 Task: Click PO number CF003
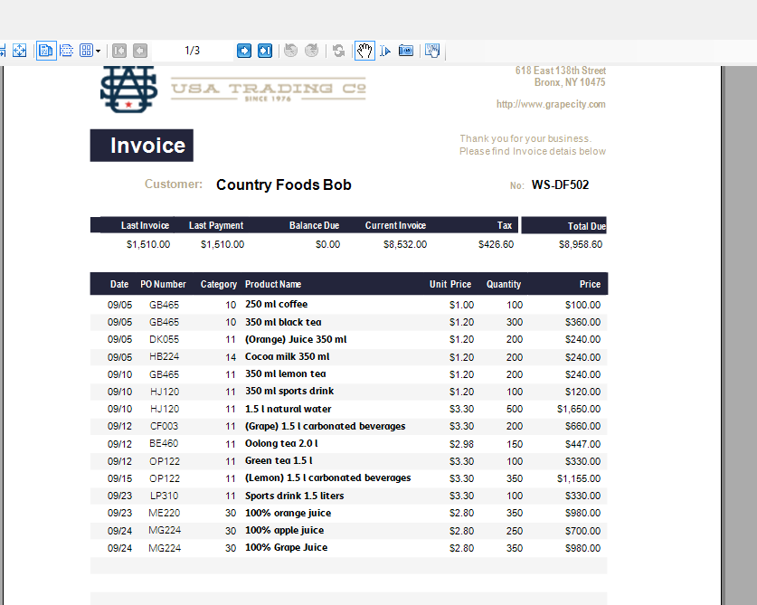point(164,426)
